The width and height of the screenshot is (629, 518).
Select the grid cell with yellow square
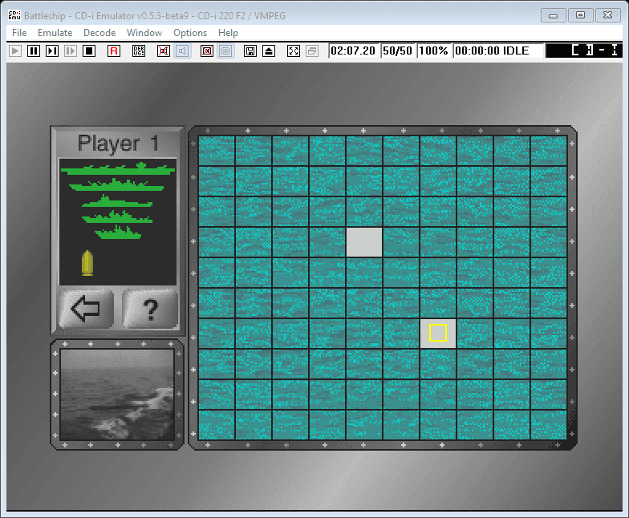click(x=438, y=333)
